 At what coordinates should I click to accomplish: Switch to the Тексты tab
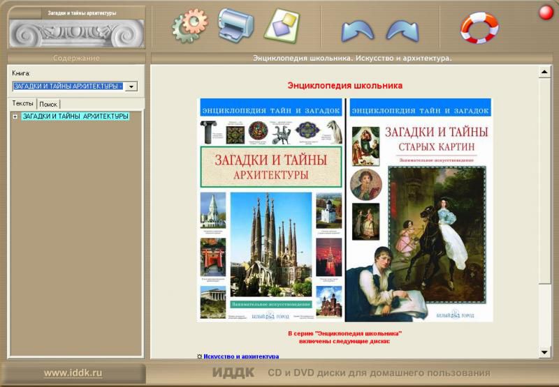click(x=23, y=103)
